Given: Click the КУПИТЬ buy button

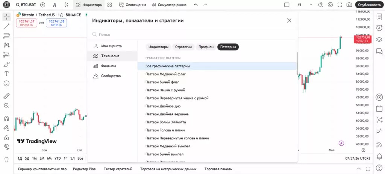Looking at the screenshot, I should 56,23.
